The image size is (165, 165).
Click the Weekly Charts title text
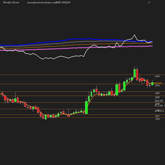click(11, 2)
